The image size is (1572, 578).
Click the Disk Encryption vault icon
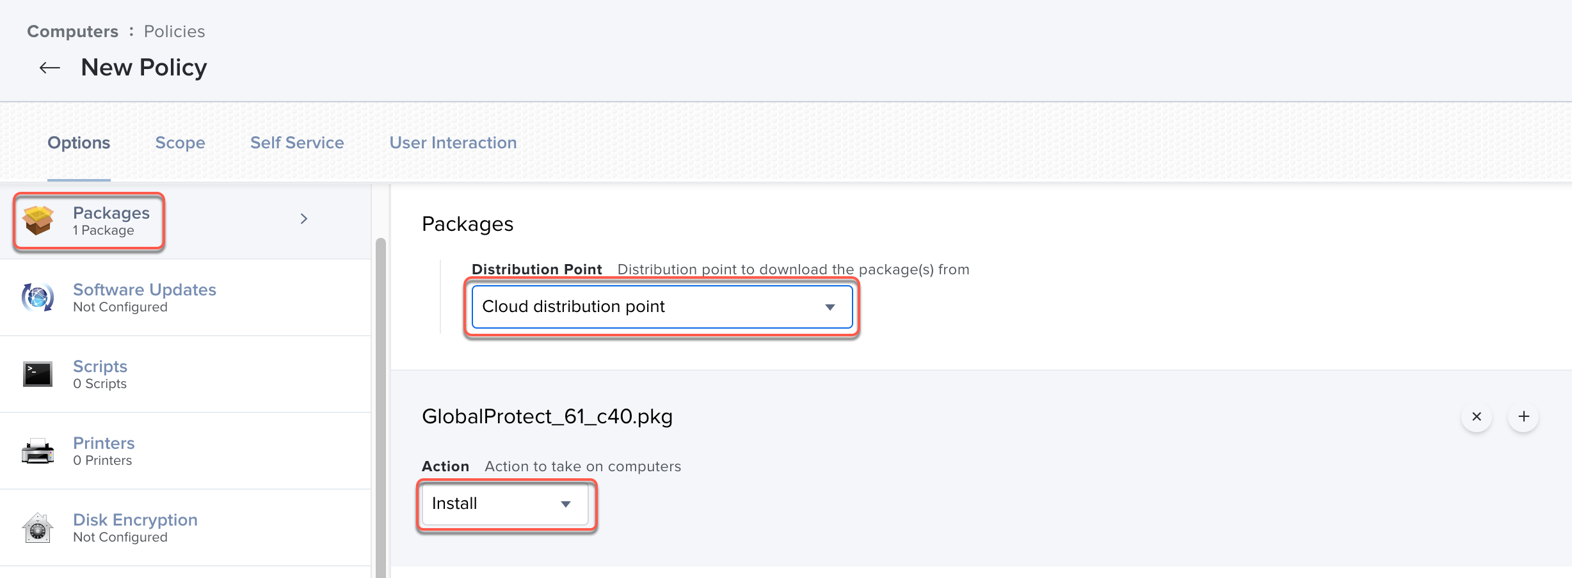click(x=38, y=528)
